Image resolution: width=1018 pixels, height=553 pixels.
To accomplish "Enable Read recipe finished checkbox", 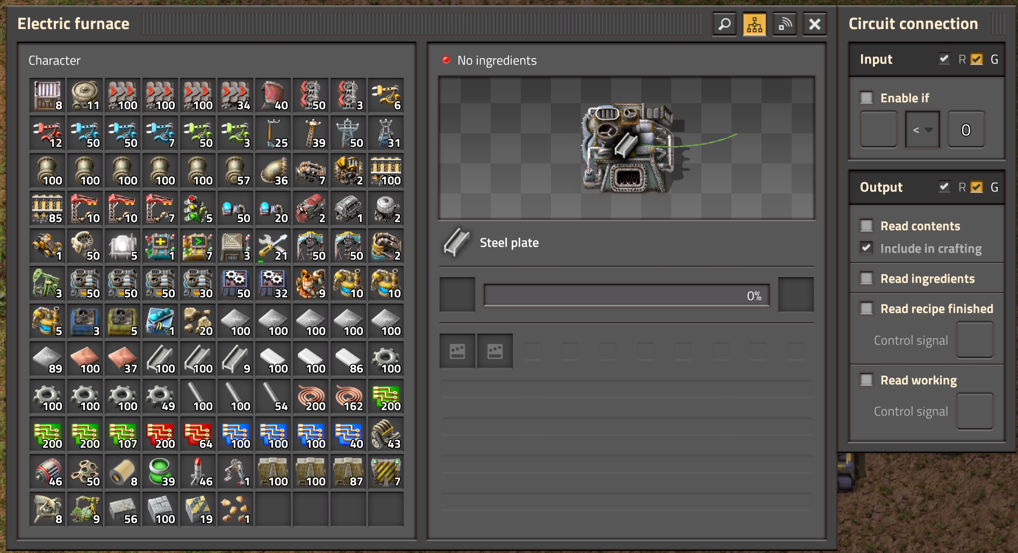I will click(x=866, y=308).
